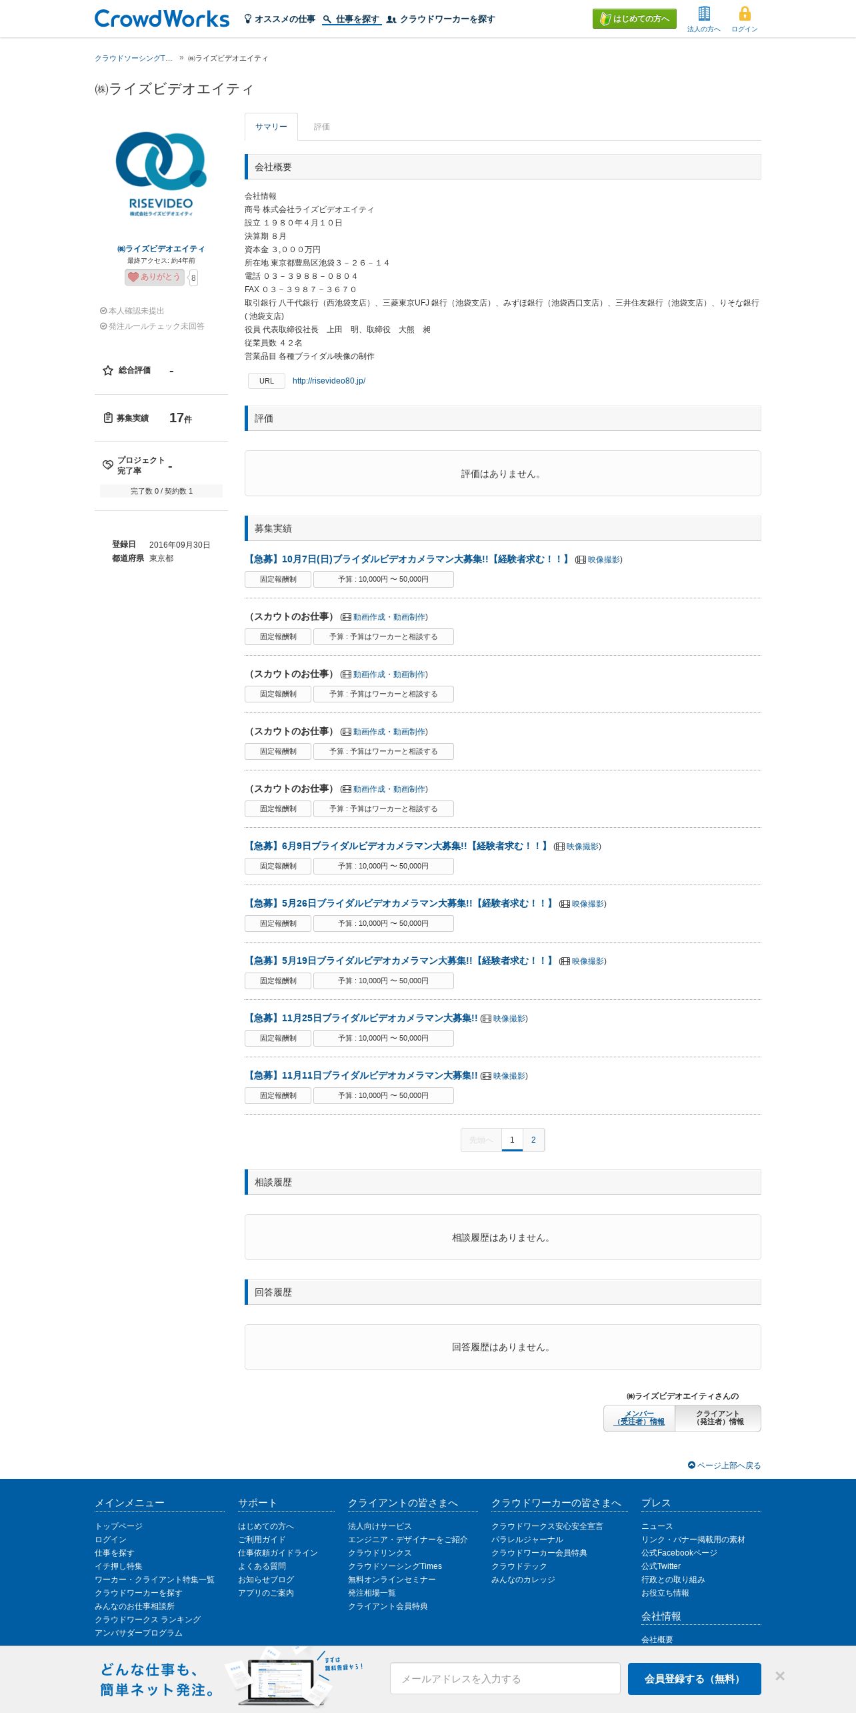Open footer 会社概要 link
The height and width of the screenshot is (1713, 856).
coord(657,1640)
